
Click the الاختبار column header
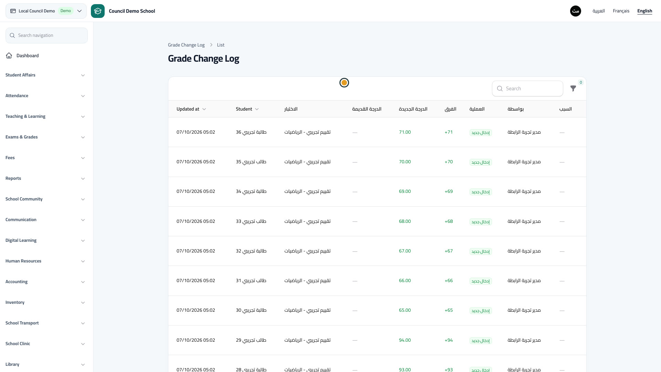pyautogui.click(x=291, y=109)
